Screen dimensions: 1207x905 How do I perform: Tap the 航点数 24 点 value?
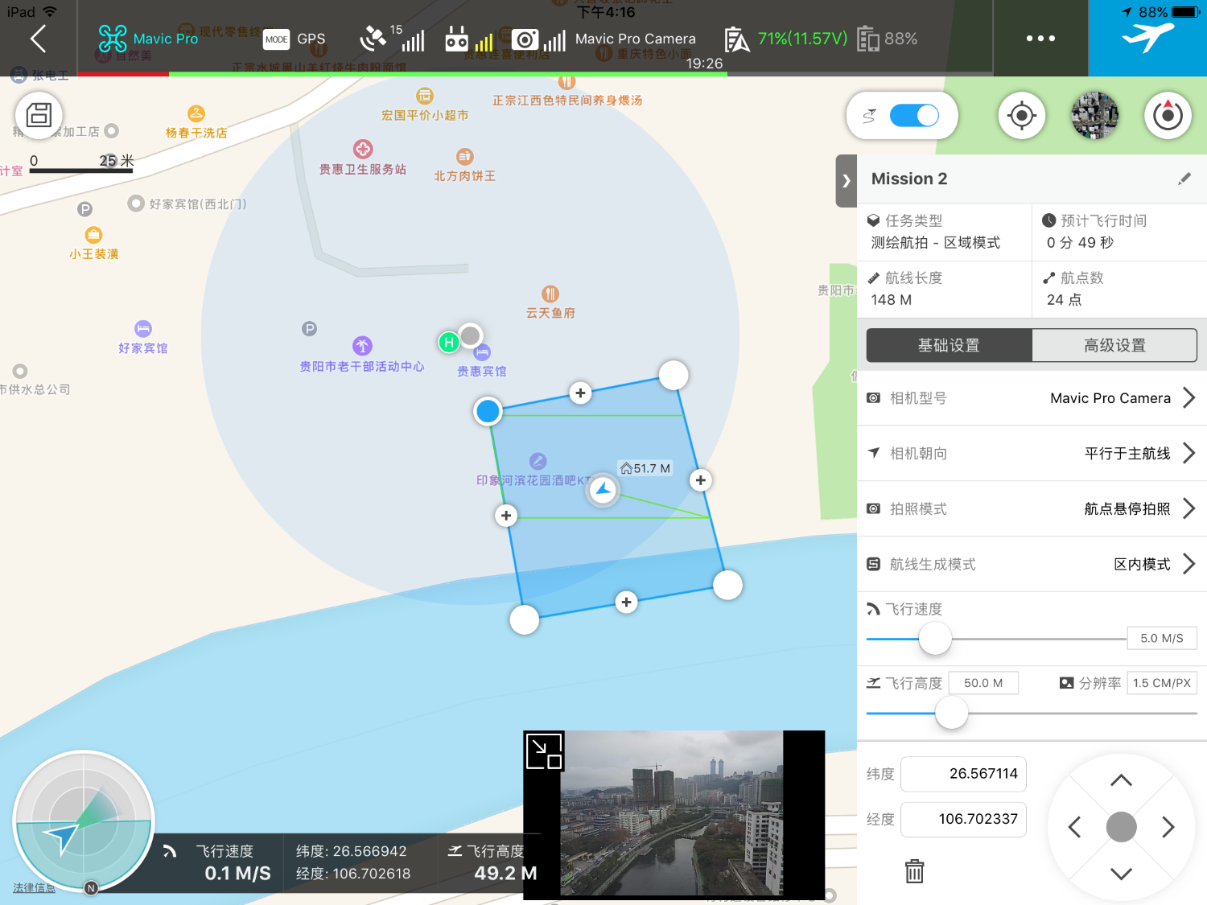pyautogui.click(x=1064, y=300)
